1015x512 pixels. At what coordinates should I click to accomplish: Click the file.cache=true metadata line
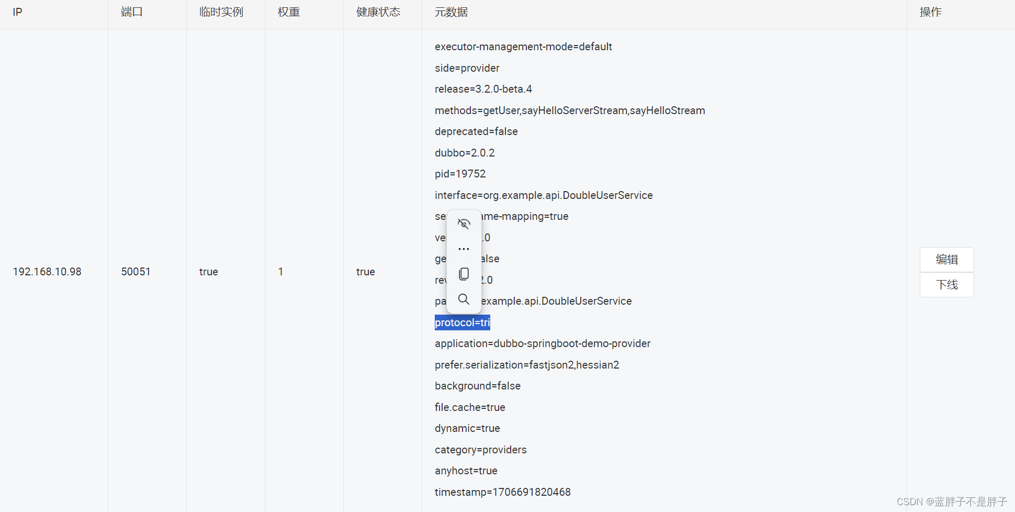tap(470, 407)
